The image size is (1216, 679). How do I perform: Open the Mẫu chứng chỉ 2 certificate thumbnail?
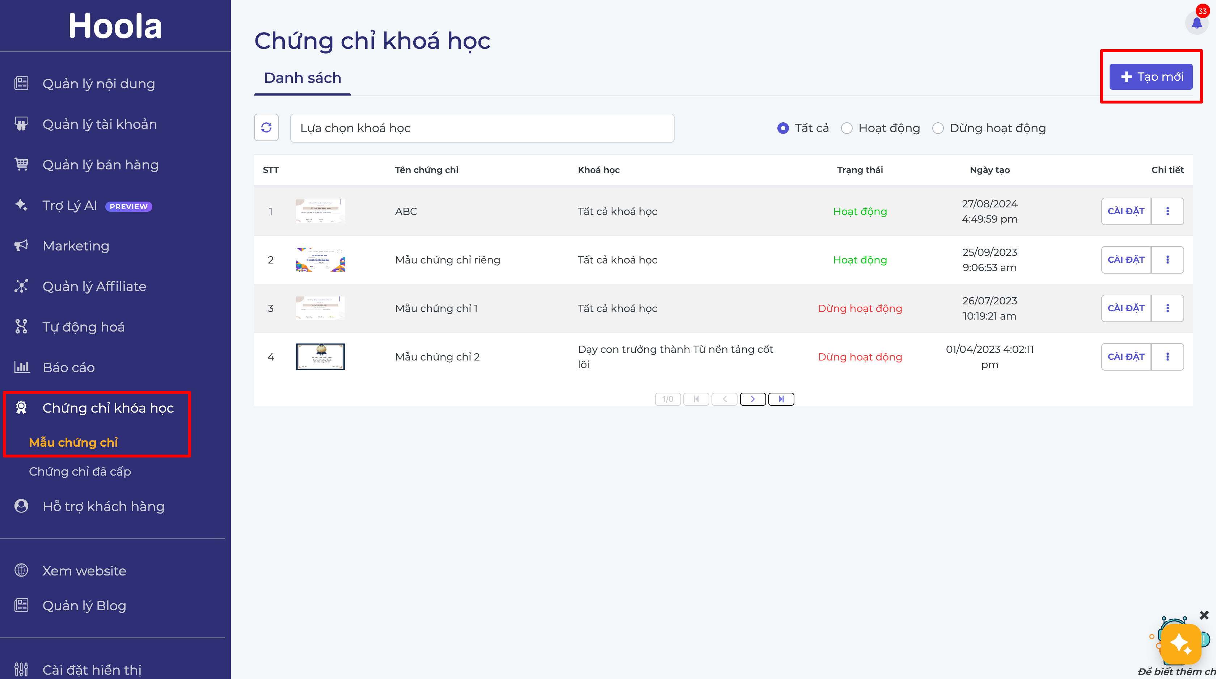[x=321, y=357]
